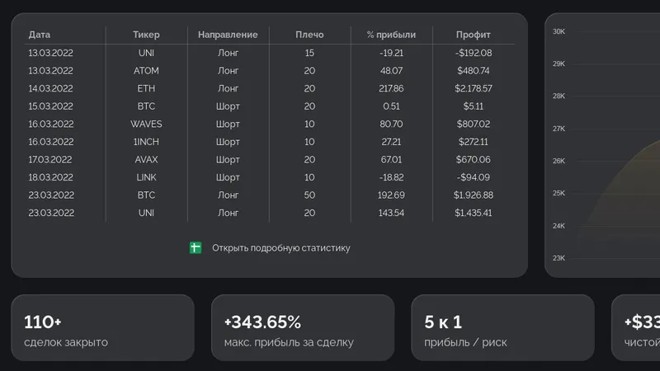660x371 pixels.
Task: Click the 30K chart axis label
Action: [559, 31]
